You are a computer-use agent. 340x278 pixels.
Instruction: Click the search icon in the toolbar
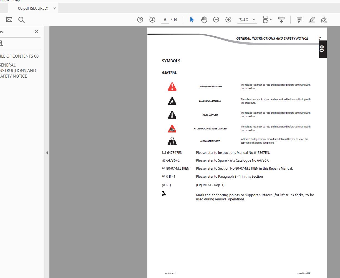point(21,20)
